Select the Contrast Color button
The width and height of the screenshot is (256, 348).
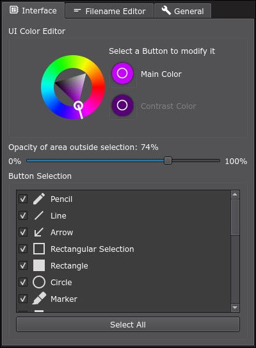point(122,105)
